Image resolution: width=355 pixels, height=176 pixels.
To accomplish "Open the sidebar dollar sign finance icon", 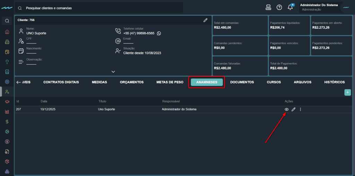I will point(7,122).
